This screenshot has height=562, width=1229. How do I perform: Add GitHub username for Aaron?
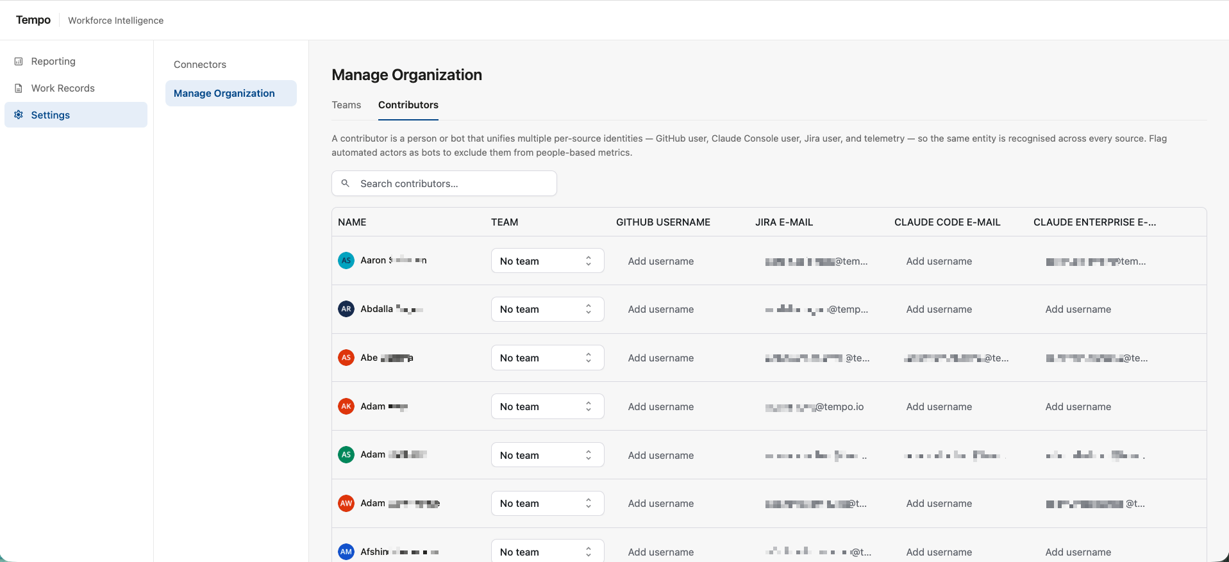(661, 261)
